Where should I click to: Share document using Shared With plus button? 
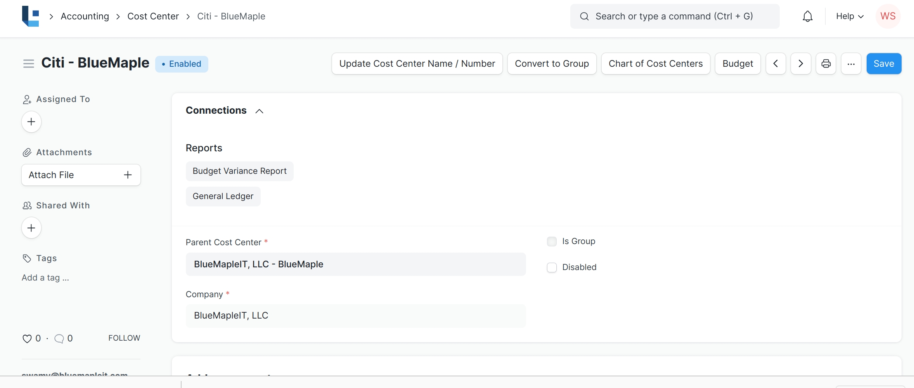(x=31, y=228)
